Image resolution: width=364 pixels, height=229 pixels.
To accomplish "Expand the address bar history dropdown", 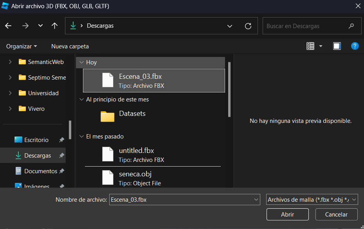I will pyautogui.click(x=230, y=26).
